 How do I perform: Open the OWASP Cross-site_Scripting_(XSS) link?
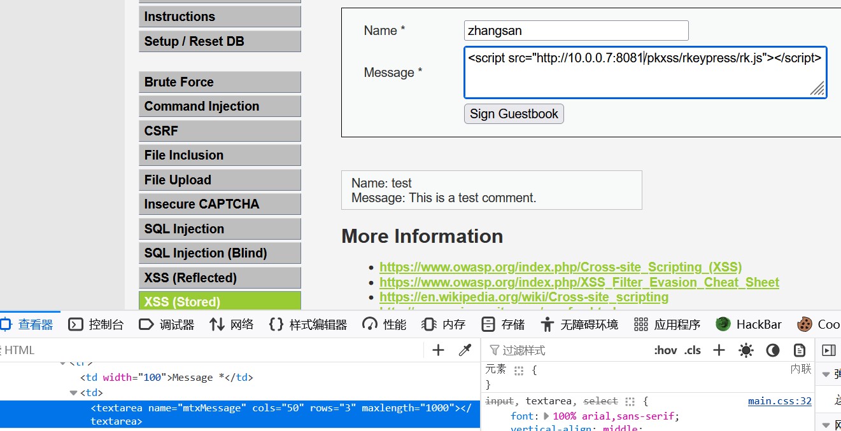(x=561, y=267)
